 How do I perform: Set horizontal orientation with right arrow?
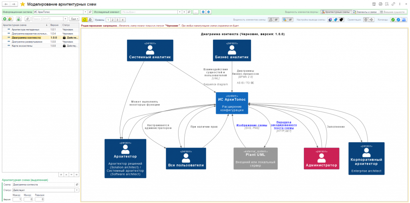click(x=371, y=20)
